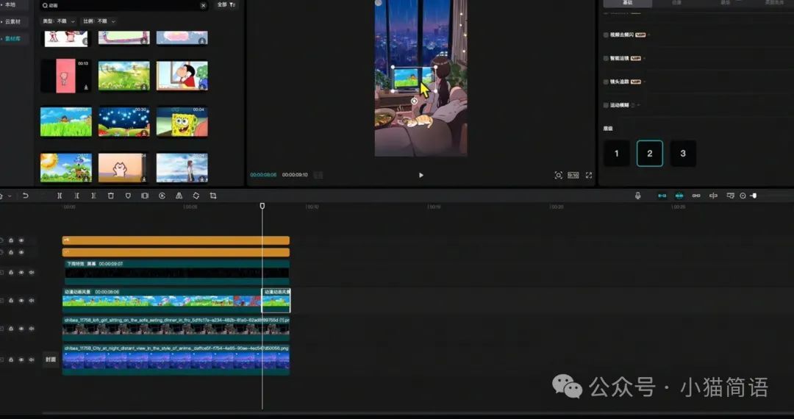The height and width of the screenshot is (419, 794).
Task: Toggle clip linkage icon
Action: 696,196
